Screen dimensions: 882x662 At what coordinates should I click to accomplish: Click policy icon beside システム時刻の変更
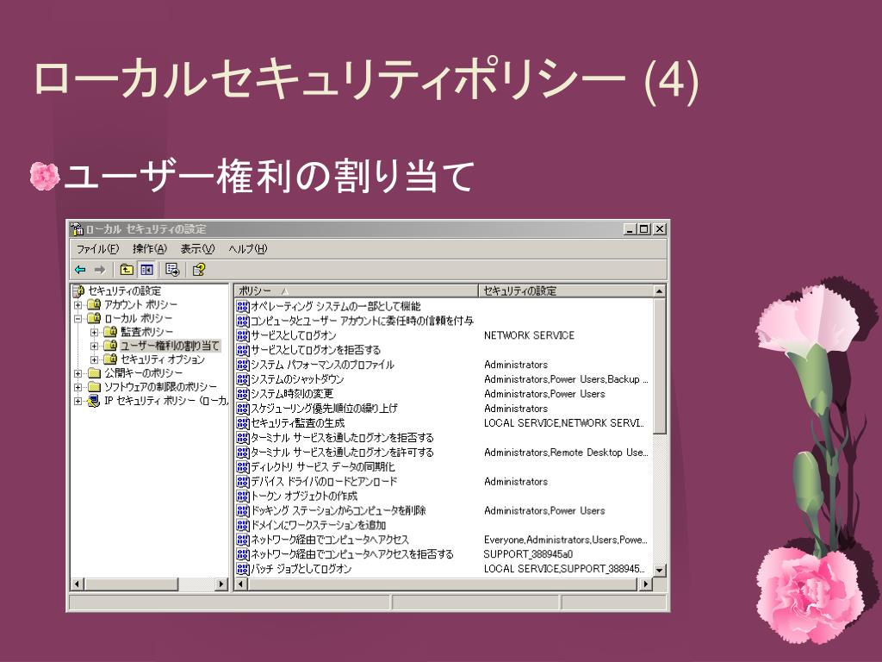(x=242, y=394)
